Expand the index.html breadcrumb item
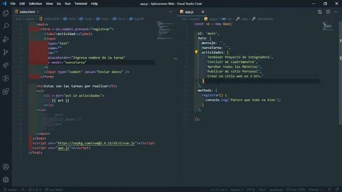 (x=49, y=19)
